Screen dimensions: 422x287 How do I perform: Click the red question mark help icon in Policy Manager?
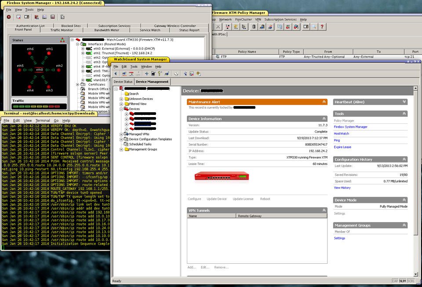[322, 27]
